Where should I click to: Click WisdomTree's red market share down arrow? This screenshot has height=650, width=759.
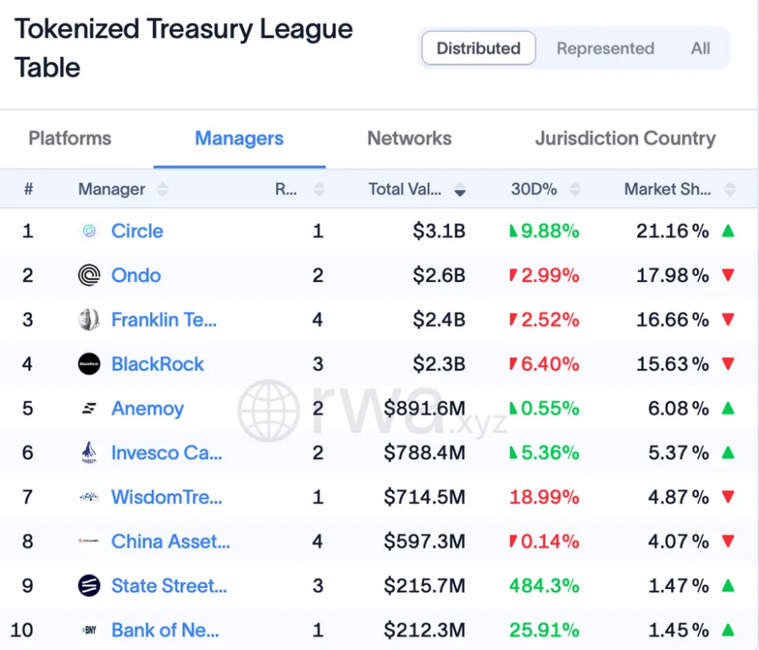pyautogui.click(x=728, y=497)
